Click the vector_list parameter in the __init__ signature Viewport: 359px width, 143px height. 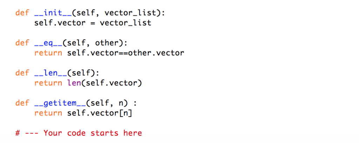132,13
